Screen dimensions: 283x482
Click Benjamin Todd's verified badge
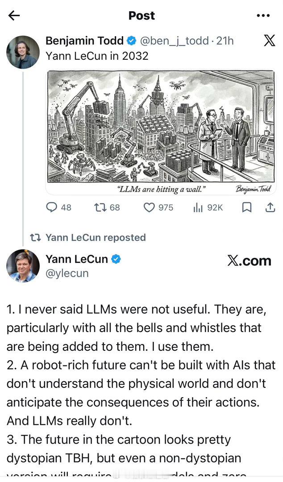click(131, 40)
